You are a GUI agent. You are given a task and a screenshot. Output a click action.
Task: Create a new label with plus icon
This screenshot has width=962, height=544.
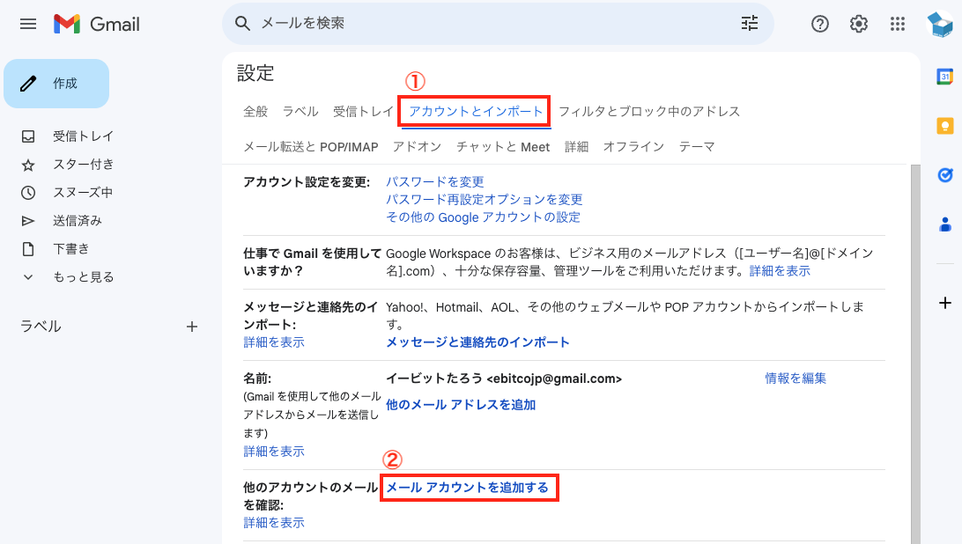coord(192,327)
